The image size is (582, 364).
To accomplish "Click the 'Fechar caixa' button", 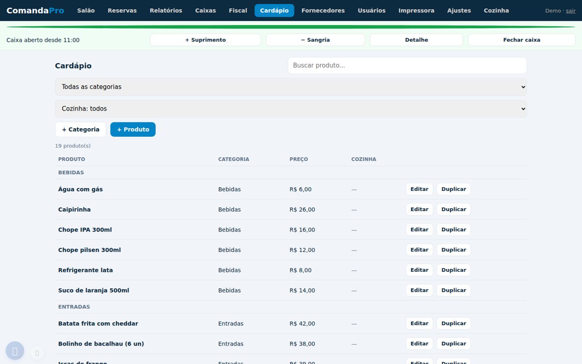I will tap(521, 40).
